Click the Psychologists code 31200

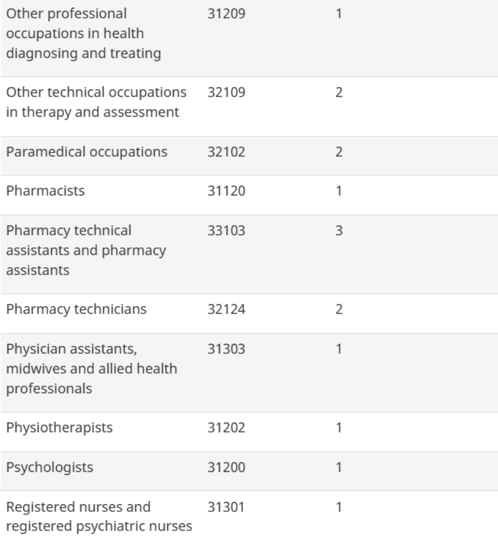coord(226,467)
